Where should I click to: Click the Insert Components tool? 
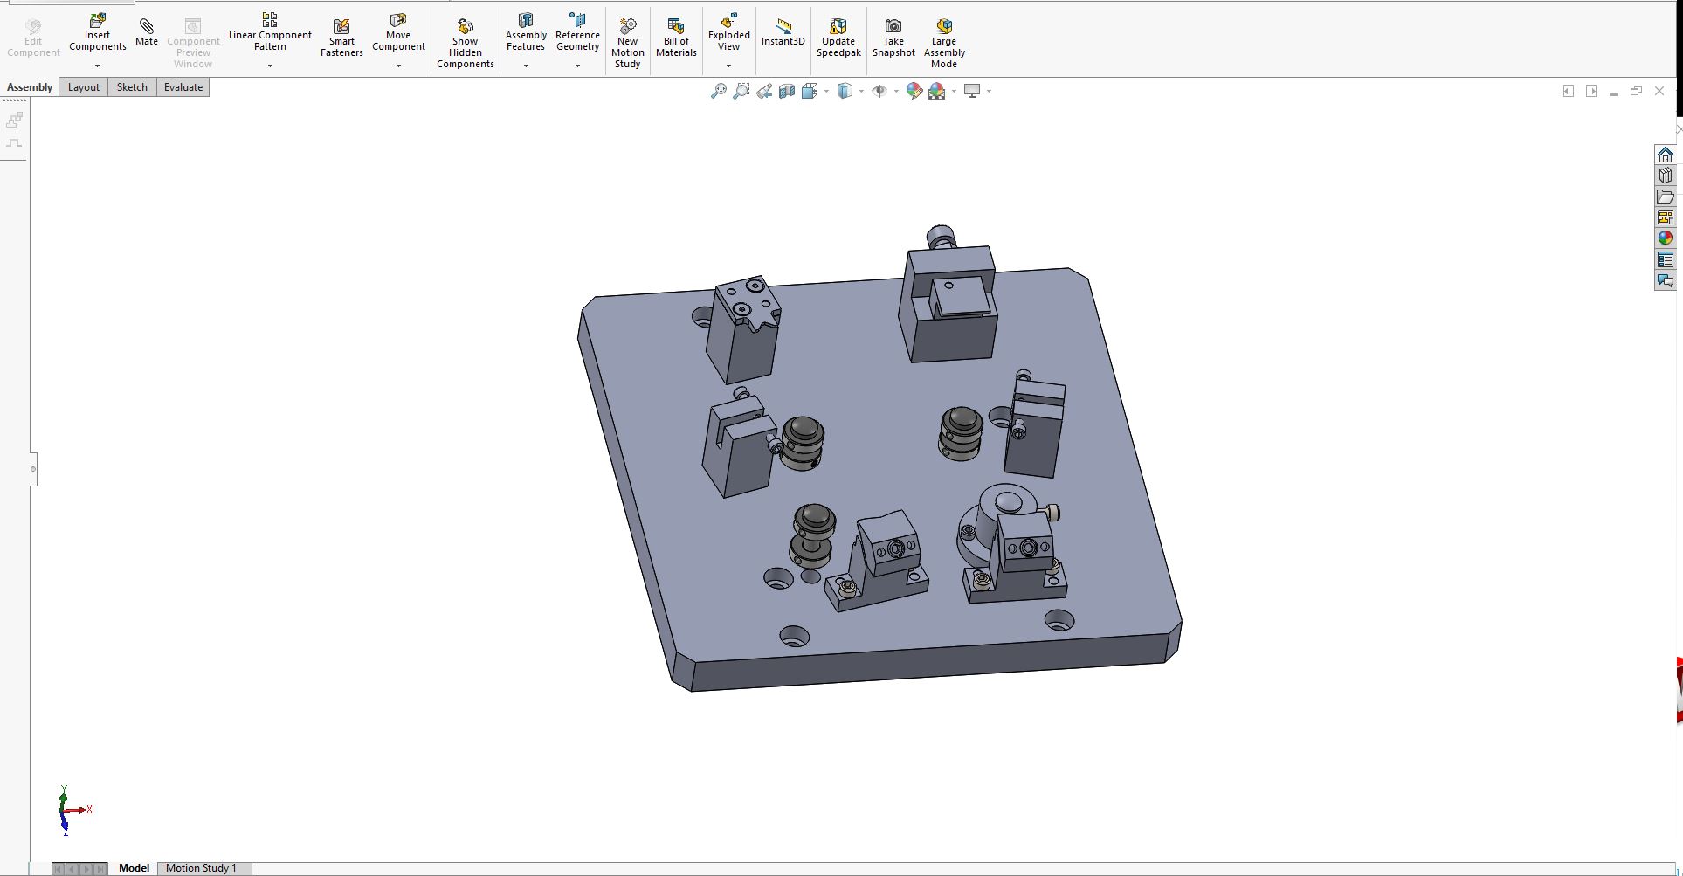(98, 32)
